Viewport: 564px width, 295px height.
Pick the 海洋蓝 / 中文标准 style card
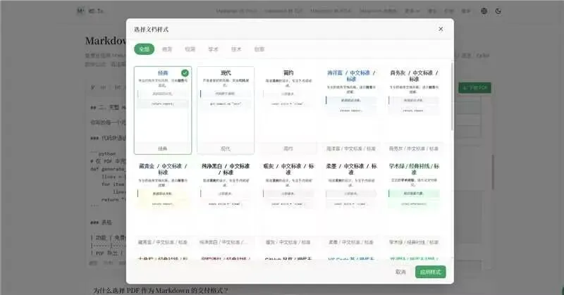click(x=351, y=111)
